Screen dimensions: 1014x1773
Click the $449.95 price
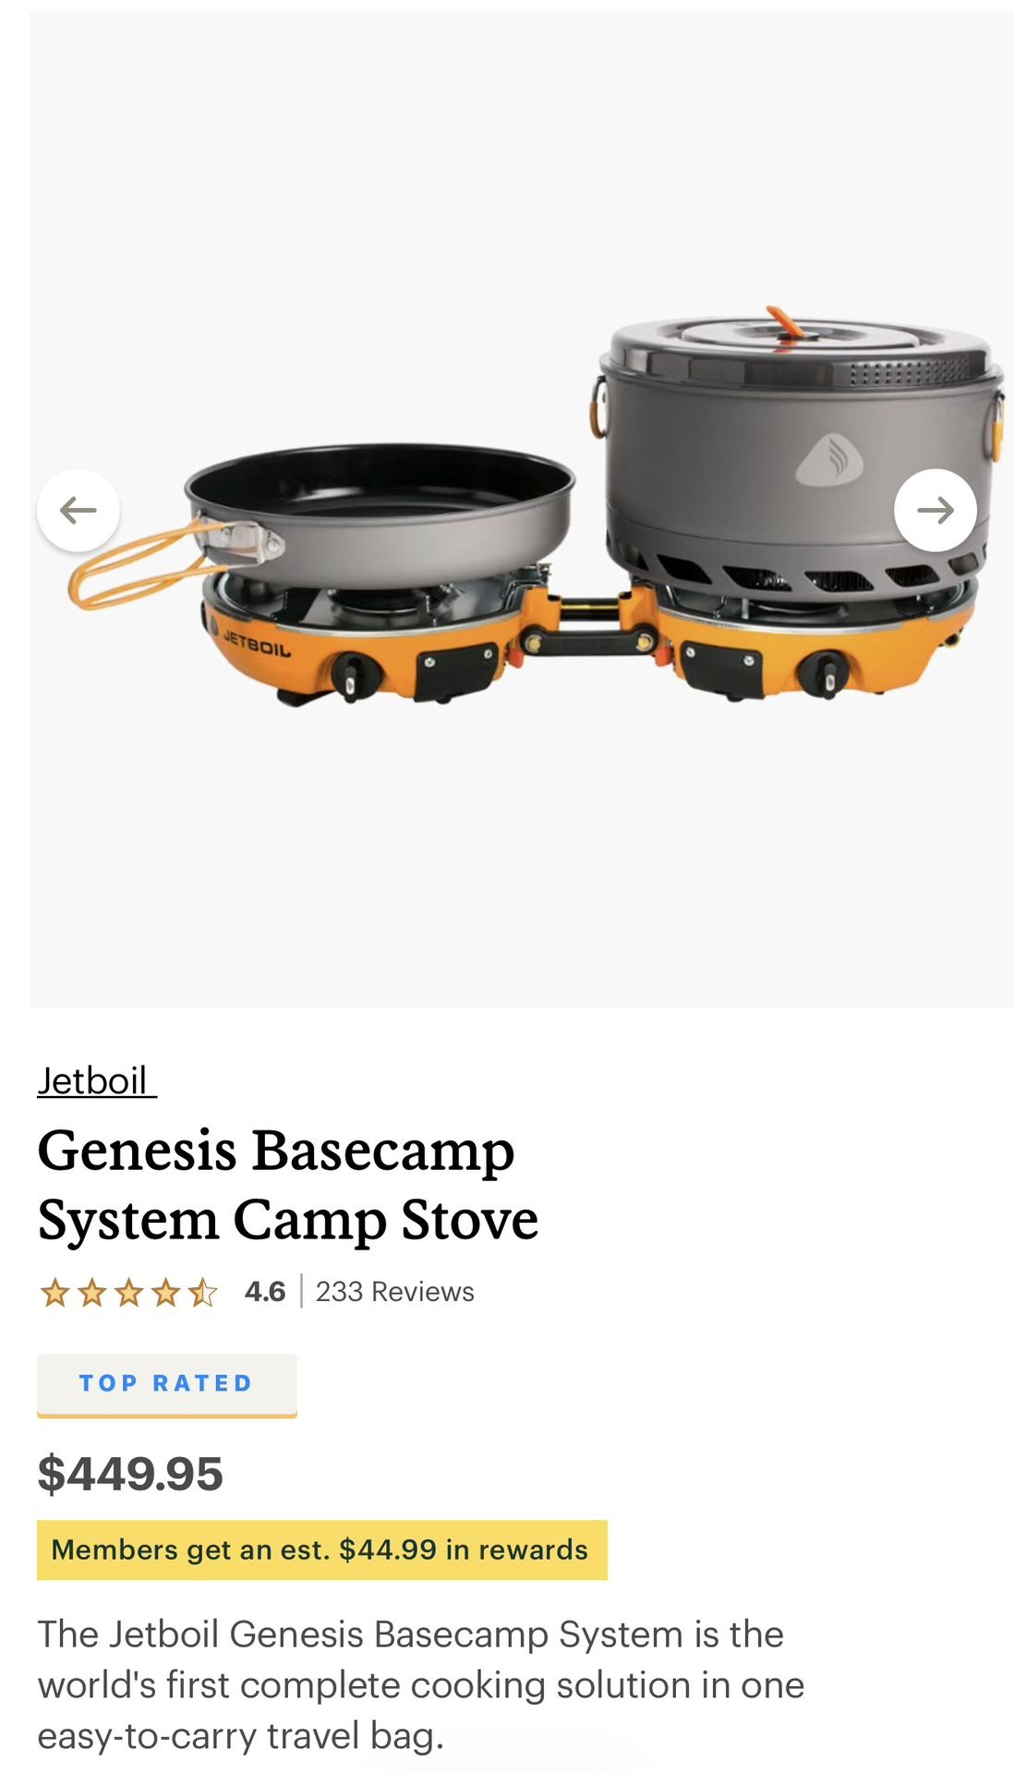click(130, 1473)
